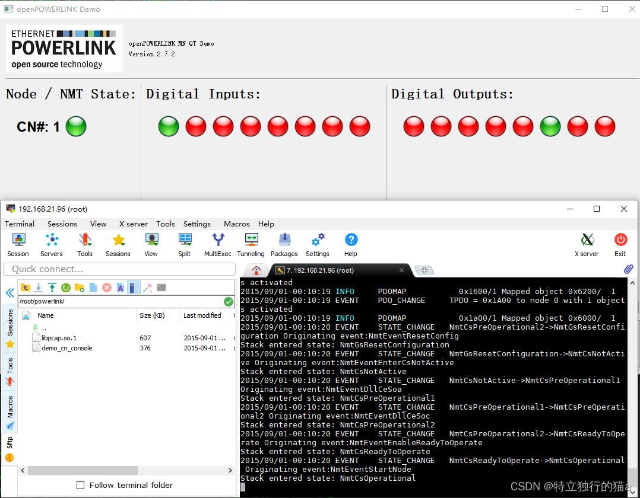This screenshot has height=498, width=640.
Task: Click the X server icon at right
Action: click(x=587, y=244)
